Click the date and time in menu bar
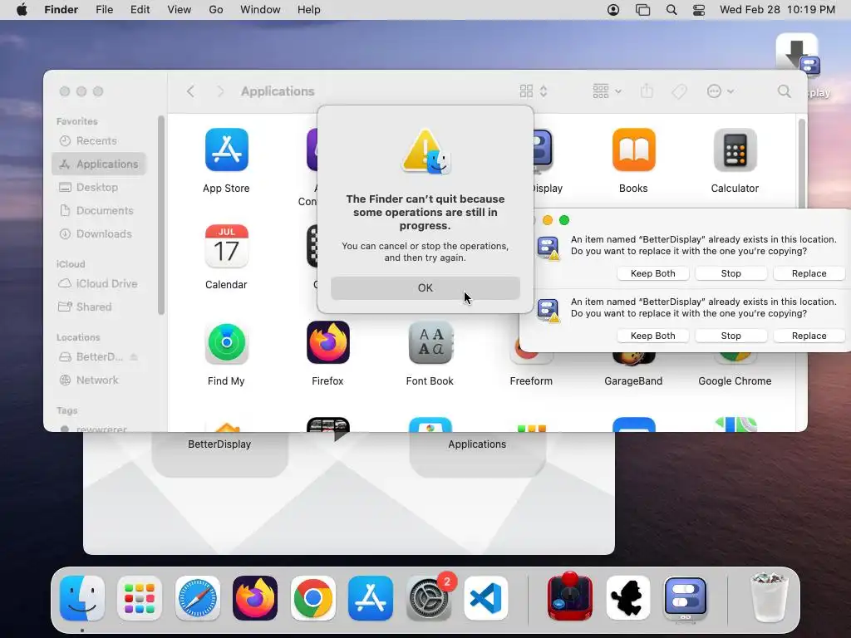 click(x=777, y=10)
